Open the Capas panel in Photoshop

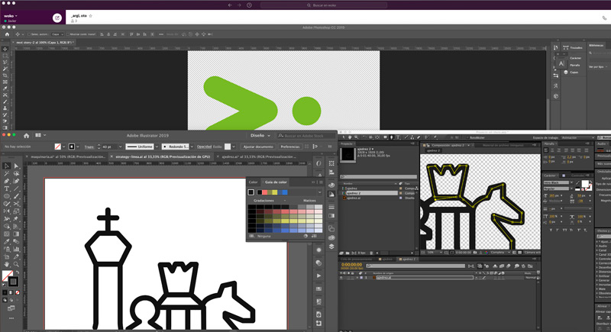click(575, 73)
